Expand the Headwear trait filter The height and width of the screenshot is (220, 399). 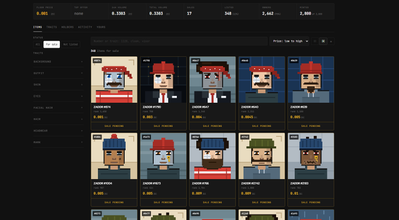coord(58,131)
